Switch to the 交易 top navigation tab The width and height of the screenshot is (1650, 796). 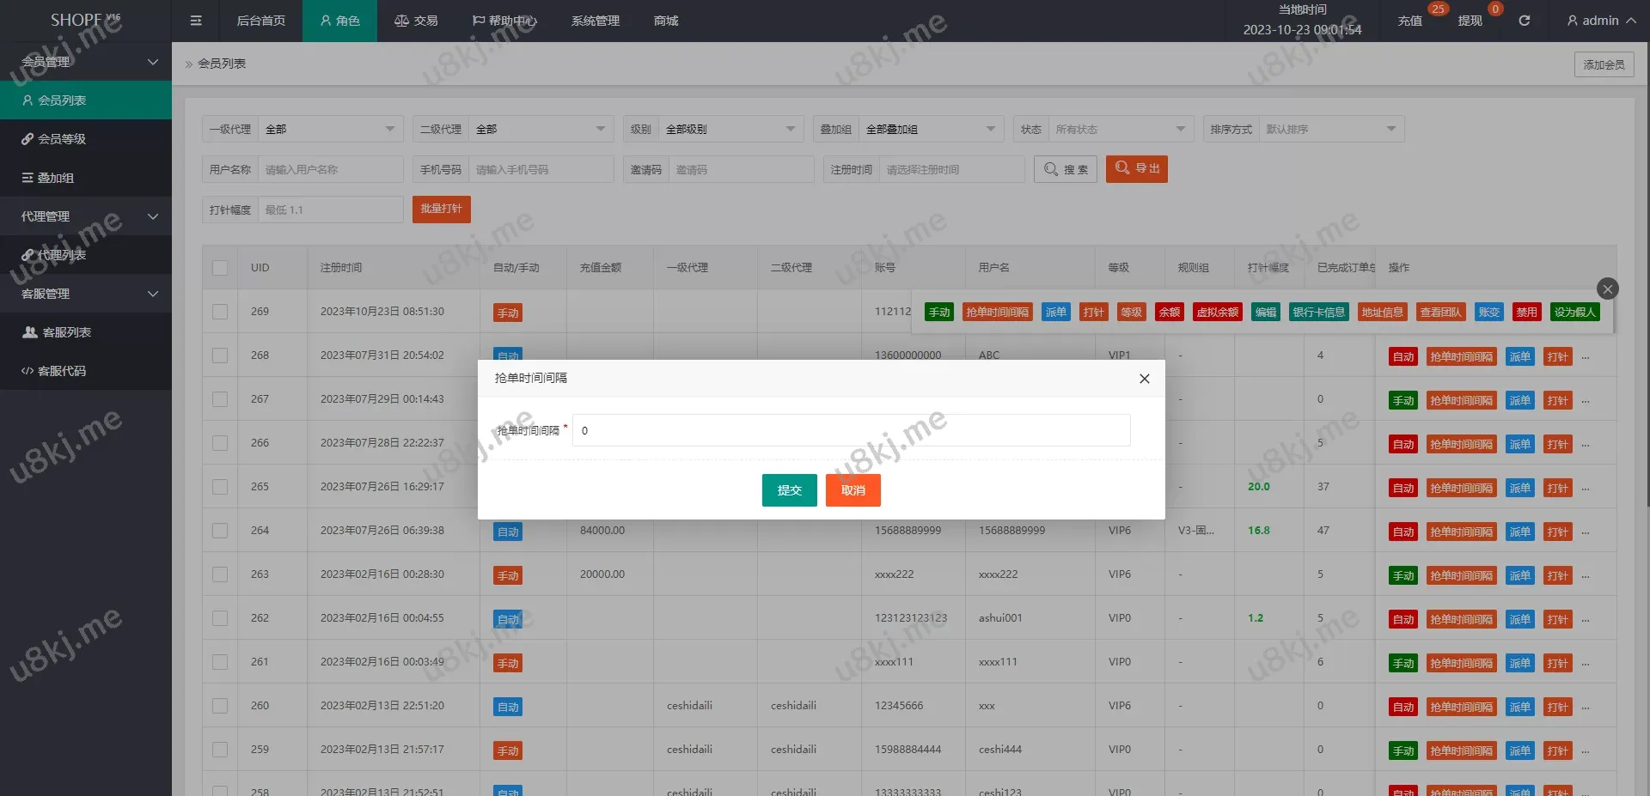(x=416, y=21)
